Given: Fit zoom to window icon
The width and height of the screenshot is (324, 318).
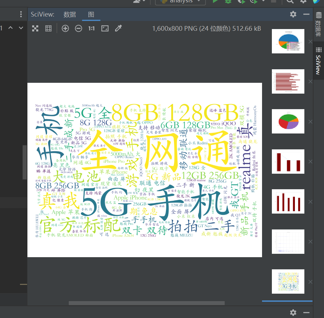Looking at the screenshot, I should (x=105, y=28).
